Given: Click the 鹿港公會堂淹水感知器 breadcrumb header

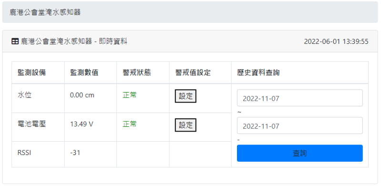Looking at the screenshot, I should click(x=45, y=12).
